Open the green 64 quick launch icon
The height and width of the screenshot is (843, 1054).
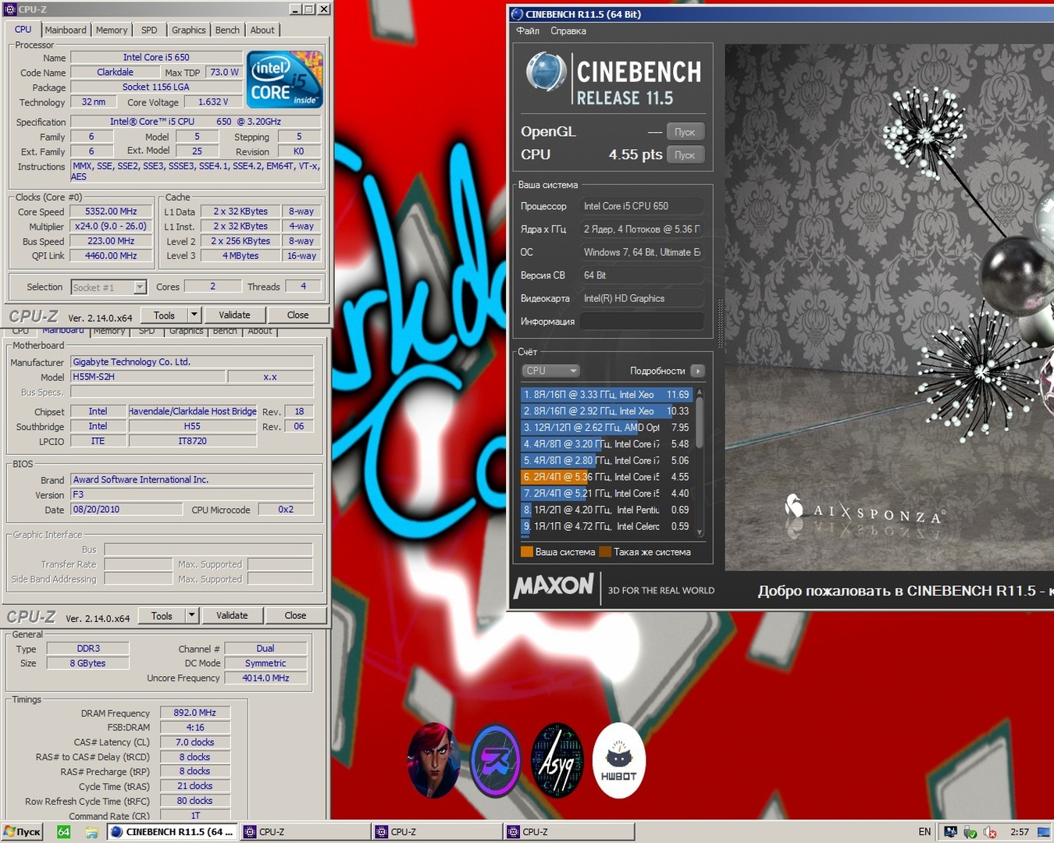coord(64,832)
